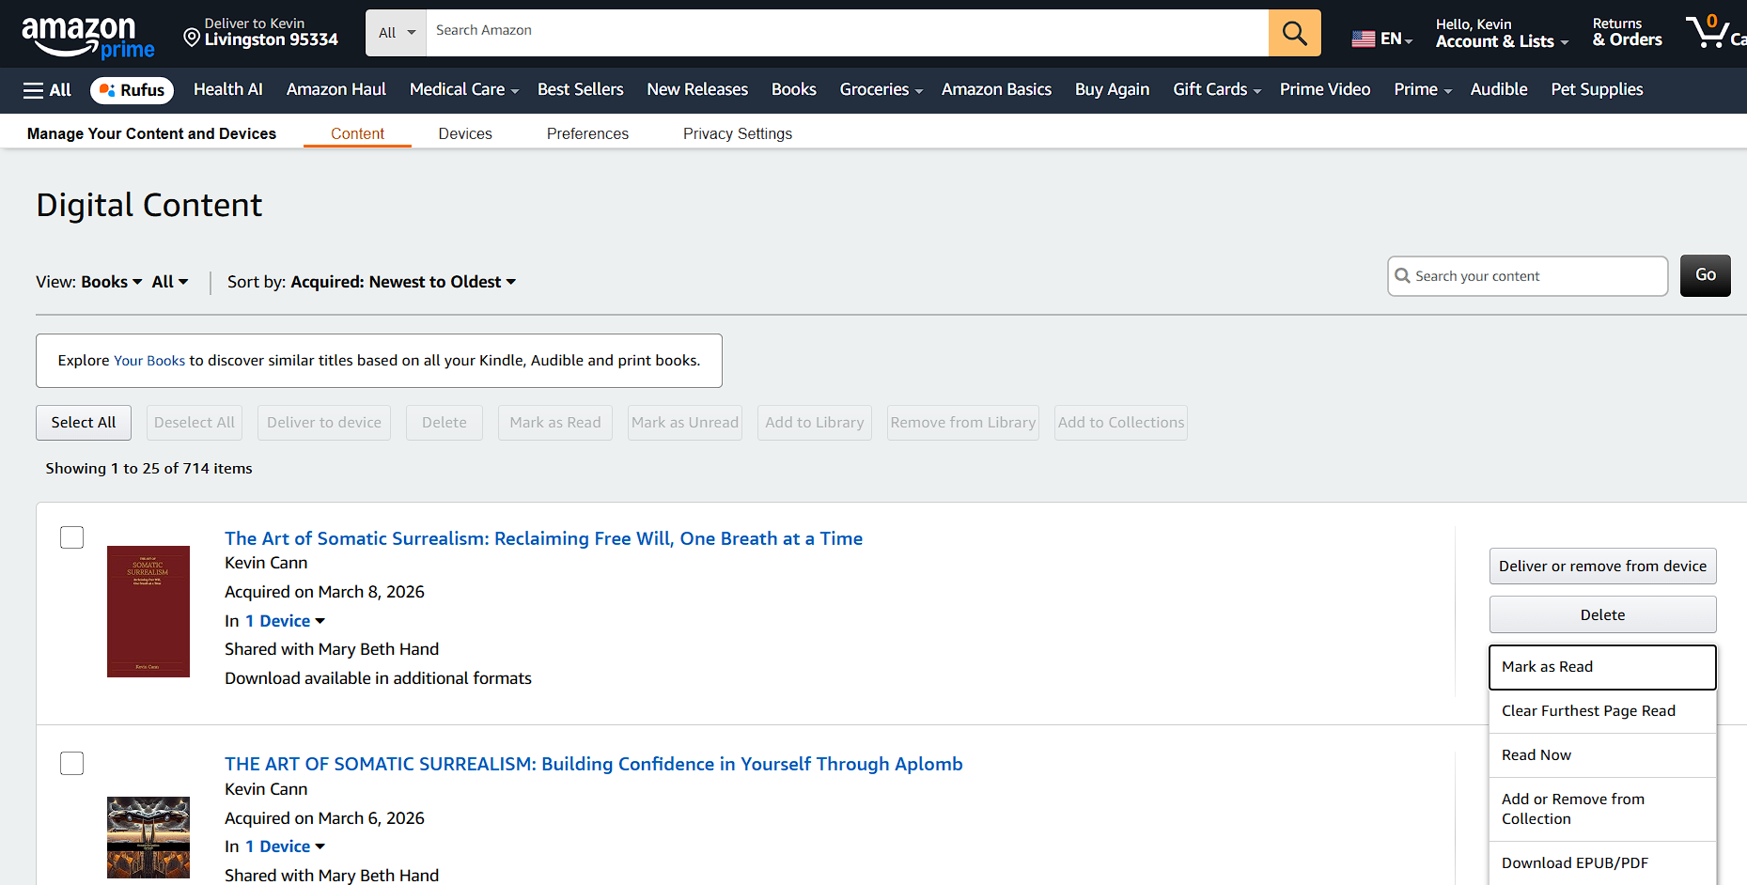This screenshot has height=885, width=1747.
Task: Open Returns & Orders
Action: pos(1627,33)
